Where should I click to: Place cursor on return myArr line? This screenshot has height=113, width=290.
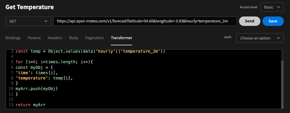(31, 105)
